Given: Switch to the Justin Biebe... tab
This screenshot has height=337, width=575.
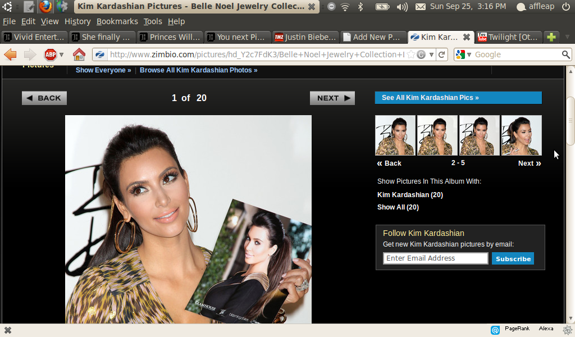Looking at the screenshot, I should tap(305, 37).
